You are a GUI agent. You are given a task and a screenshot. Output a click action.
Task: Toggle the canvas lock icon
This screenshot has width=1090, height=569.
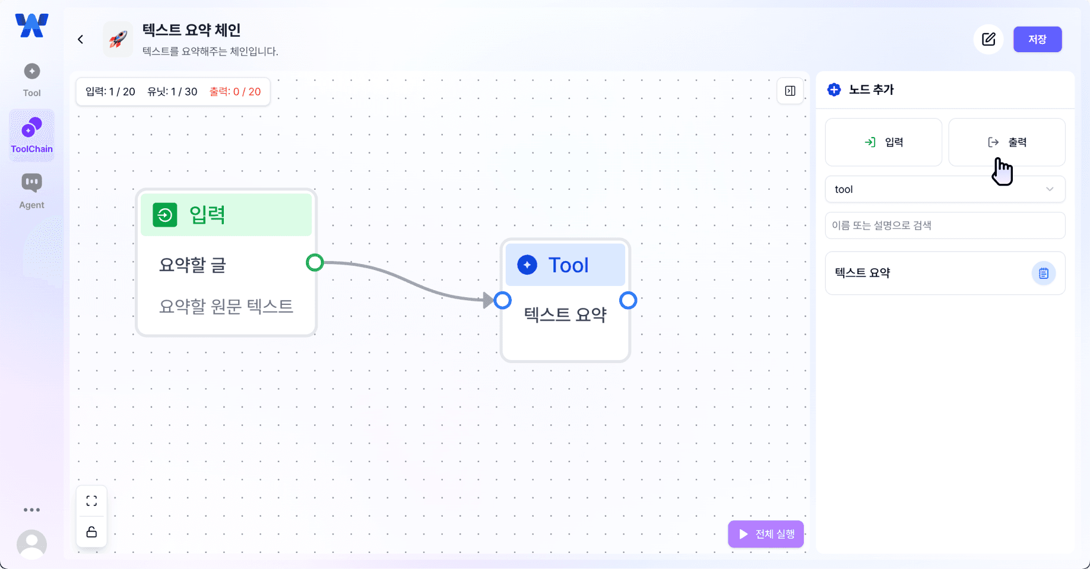(x=91, y=532)
